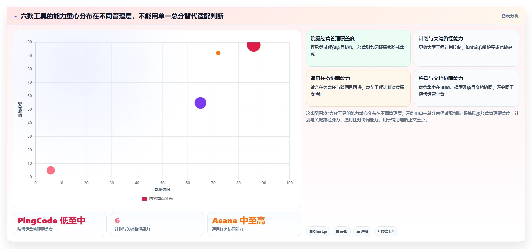Click the 数据卡片 tag chip
532x249 pixels.
coord(386,231)
